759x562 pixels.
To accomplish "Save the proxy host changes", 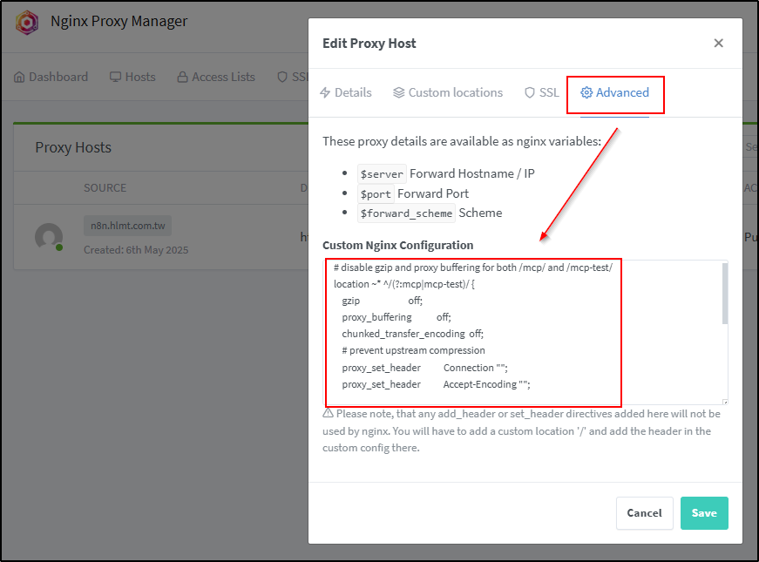I will pyautogui.click(x=704, y=513).
